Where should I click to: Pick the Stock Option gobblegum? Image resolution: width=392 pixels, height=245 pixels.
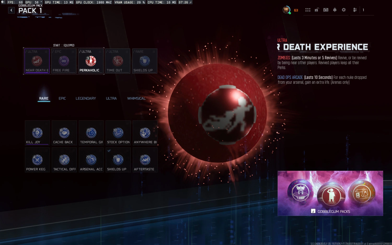118,133
